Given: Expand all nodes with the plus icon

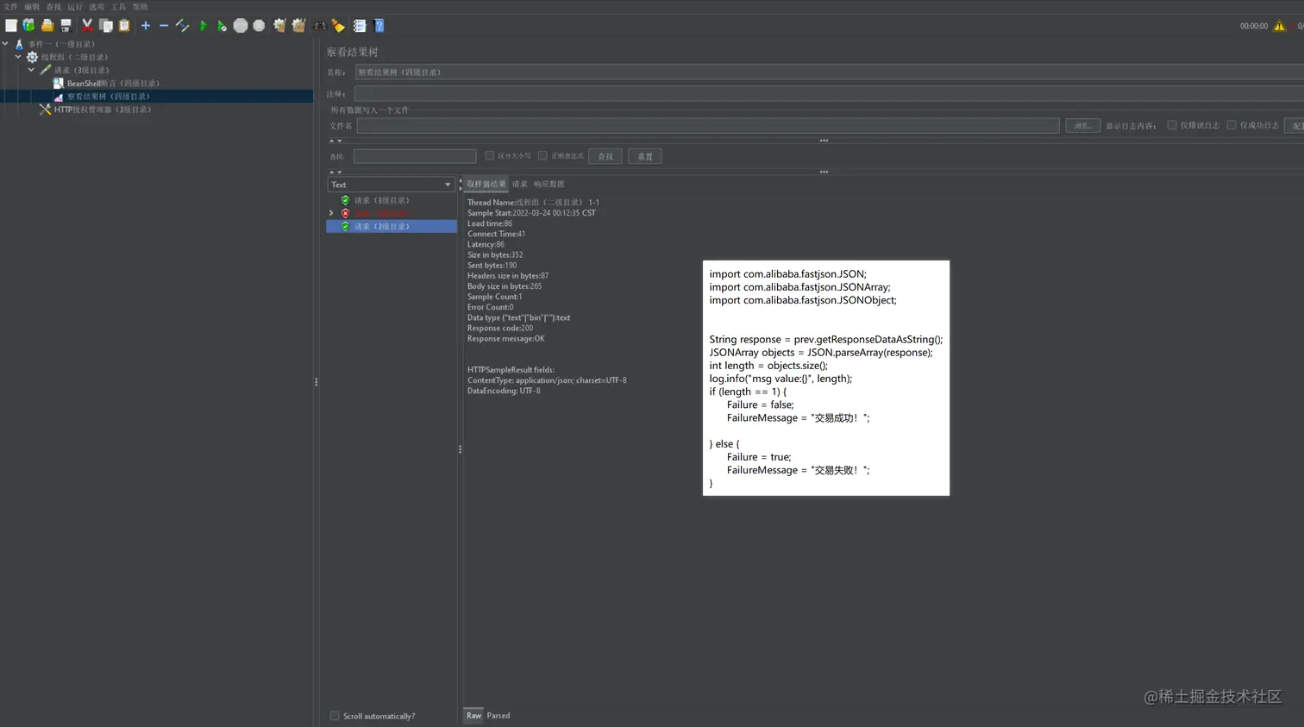Looking at the screenshot, I should click(145, 26).
